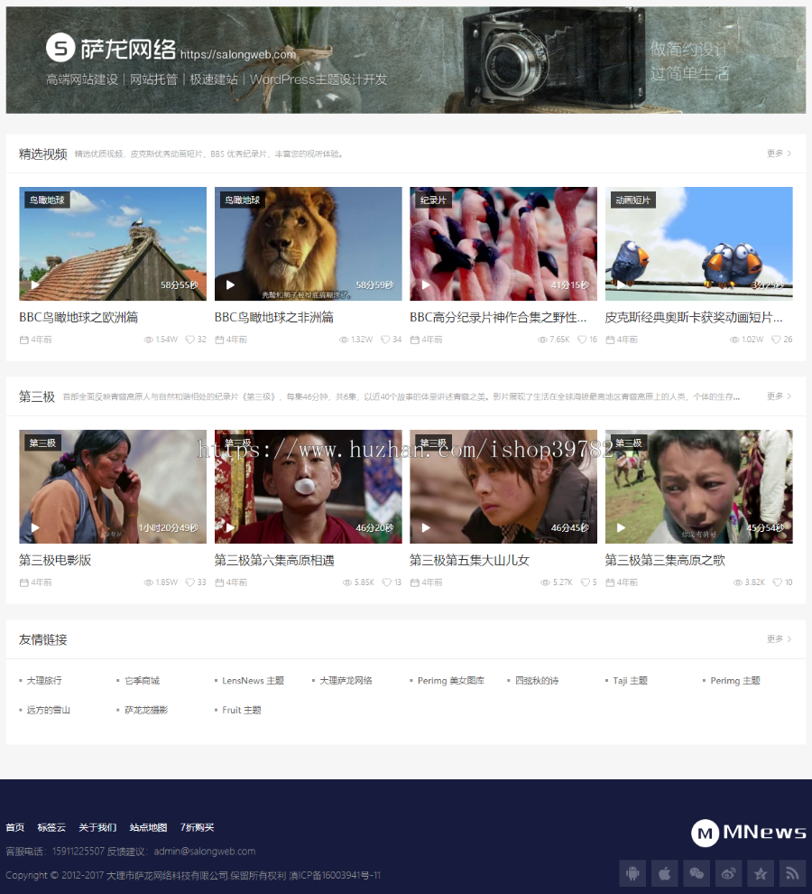The height and width of the screenshot is (894, 812).
Task: Open the bubble gum monk thumbnail
Action: [309, 487]
